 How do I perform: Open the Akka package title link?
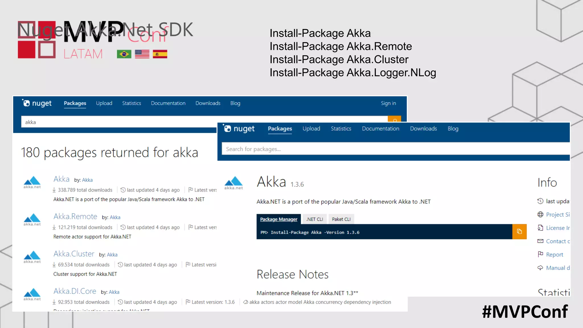[x=61, y=179]
